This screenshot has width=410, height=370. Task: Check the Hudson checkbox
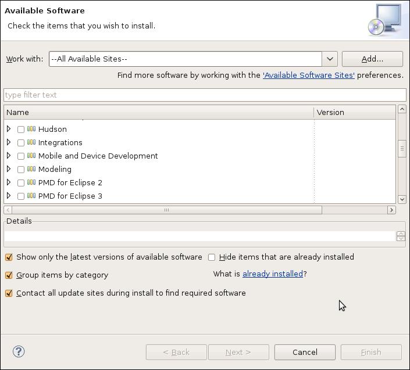coord(21,130)
